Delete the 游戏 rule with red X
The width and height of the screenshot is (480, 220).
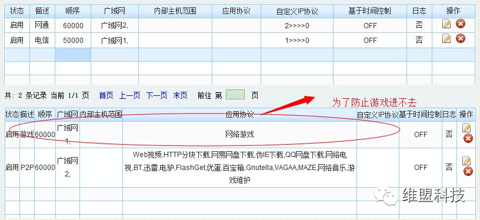[x=468, y=139]
